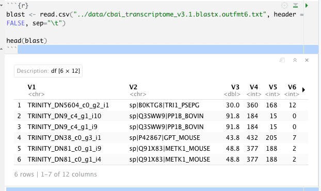Clear chunk output X button
The width and height of the screenshot is (321, 191).
pos(307,60)
